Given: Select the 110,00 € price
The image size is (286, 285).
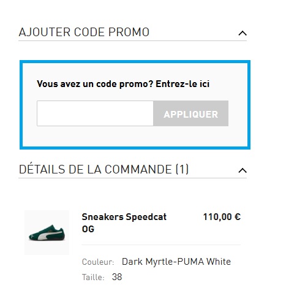Looking at the screenshot, I should pyautogui.click(x=222, y=217).
